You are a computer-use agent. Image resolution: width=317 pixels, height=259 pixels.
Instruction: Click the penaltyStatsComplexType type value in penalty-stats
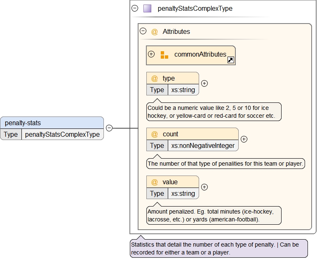pyautogui.click(x=62, y=134)
